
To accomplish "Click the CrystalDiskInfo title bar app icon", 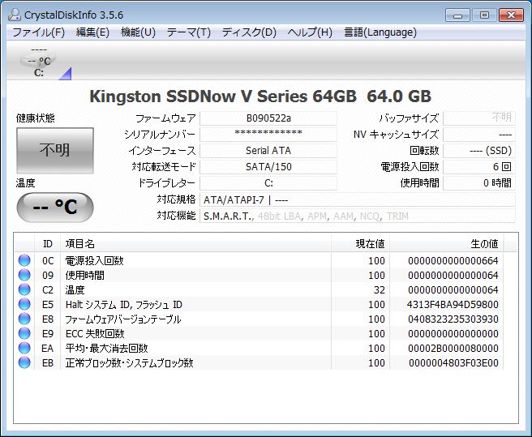I will 15,15.
